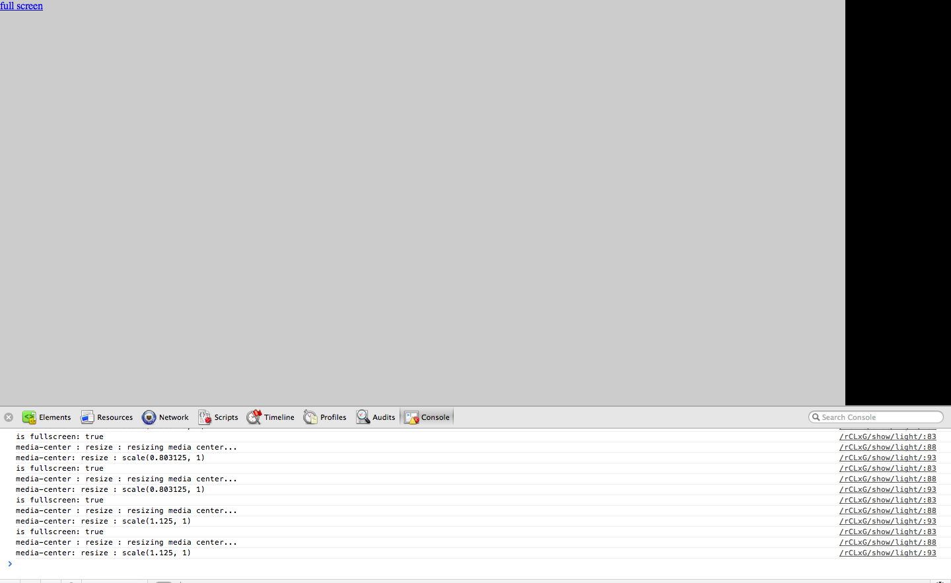Viewport: 951px width, 583px height.
Task: Select the last 'resizing media center...' line
Action: [126, 542]
